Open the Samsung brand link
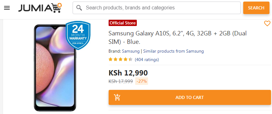 [x=131, y=51]
